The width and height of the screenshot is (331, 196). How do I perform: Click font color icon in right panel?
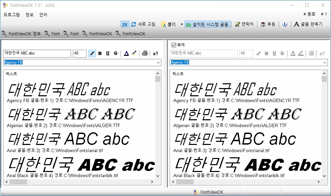(x=293, y=53)
